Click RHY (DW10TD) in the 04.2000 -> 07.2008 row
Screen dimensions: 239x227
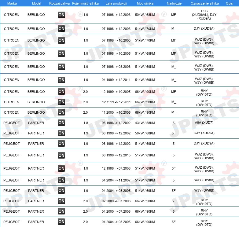click(x=204, y=212)
